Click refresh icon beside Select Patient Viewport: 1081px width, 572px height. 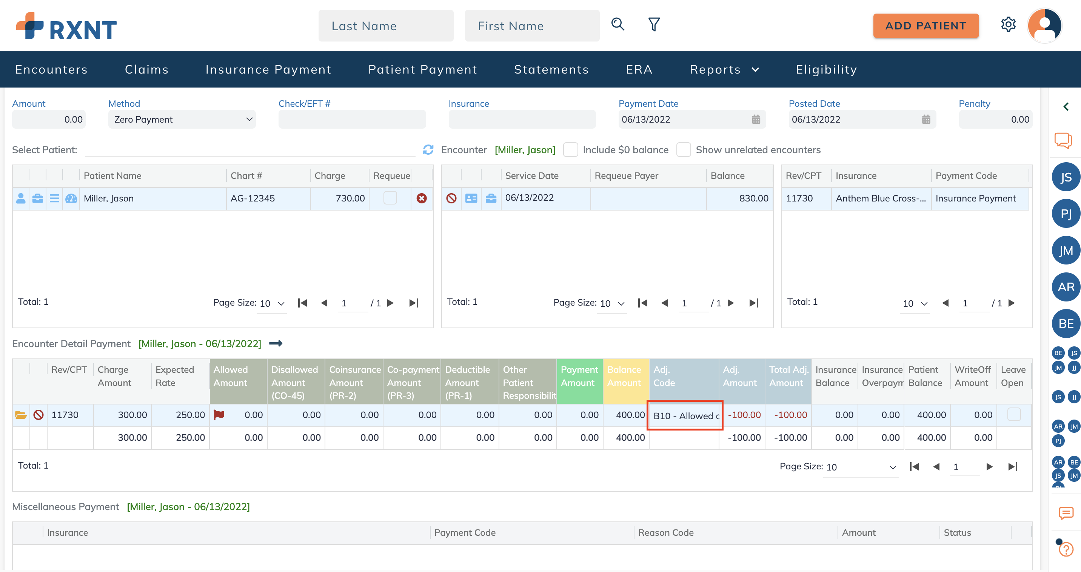click(x=428, y=150)
